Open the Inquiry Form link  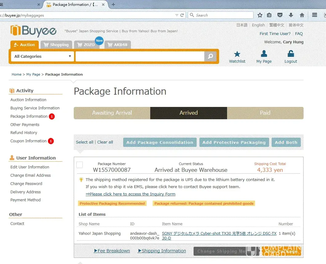(131, 194)
